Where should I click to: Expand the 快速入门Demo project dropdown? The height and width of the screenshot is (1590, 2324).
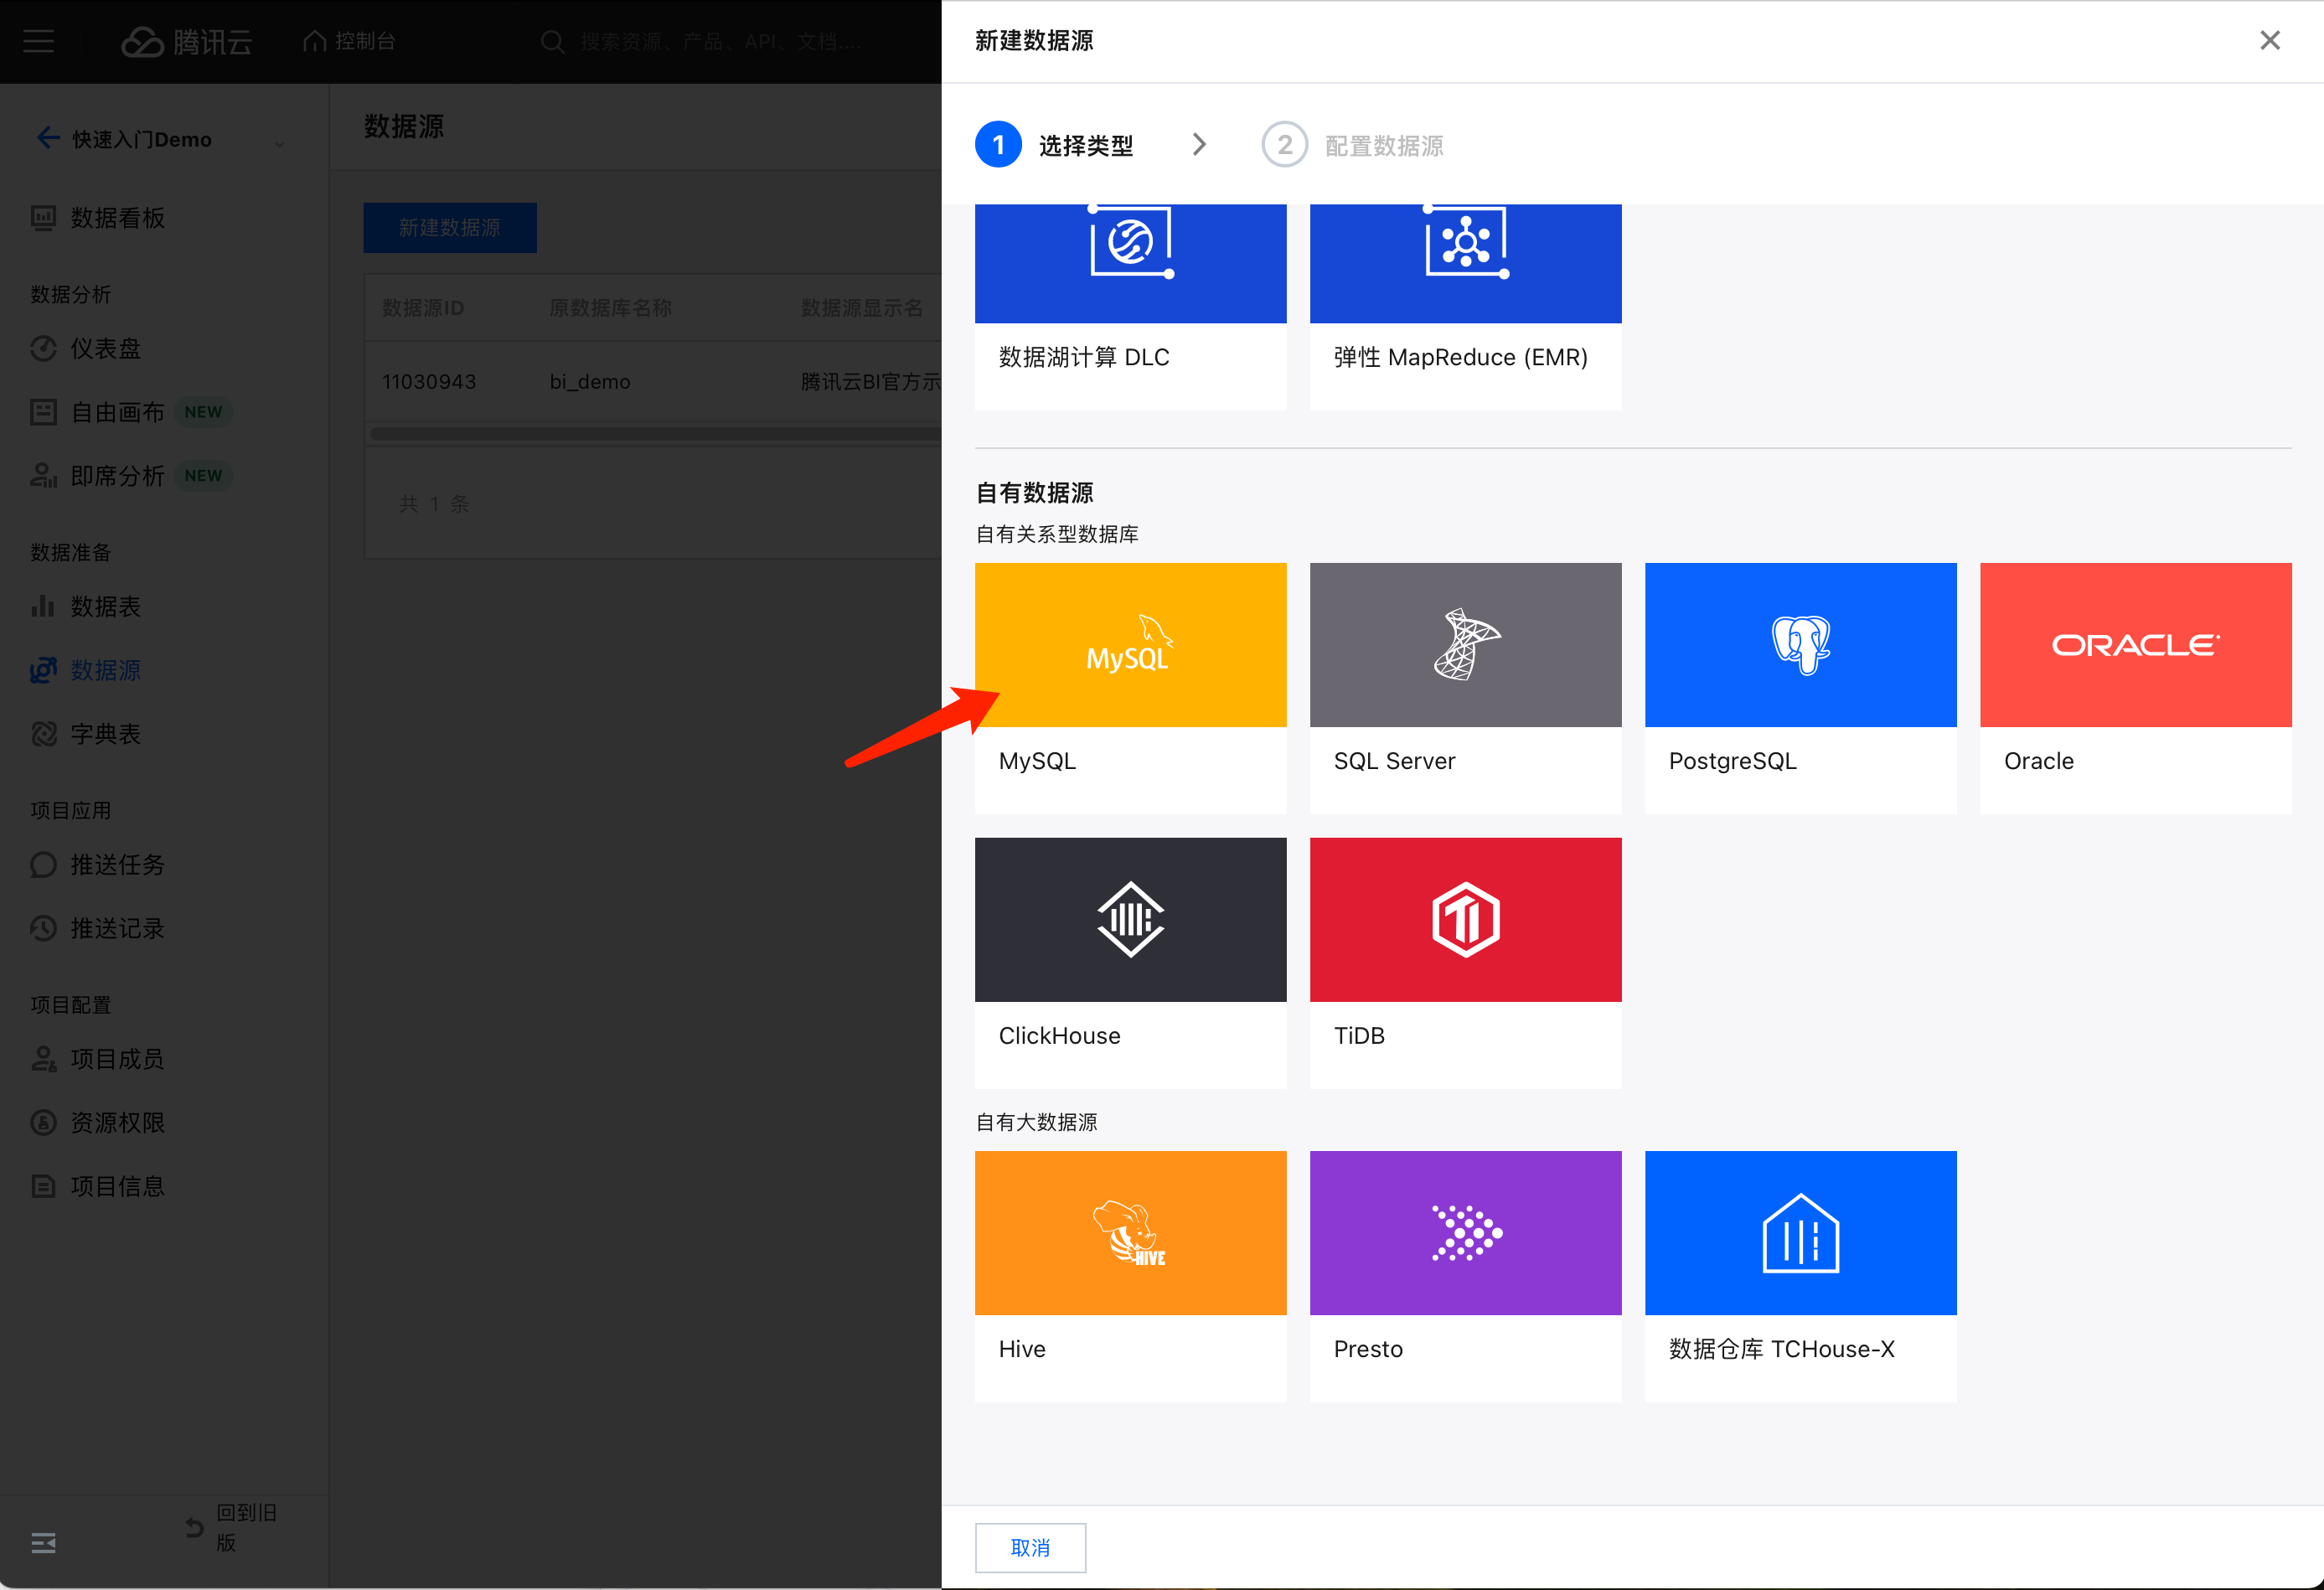coord(279,142)
